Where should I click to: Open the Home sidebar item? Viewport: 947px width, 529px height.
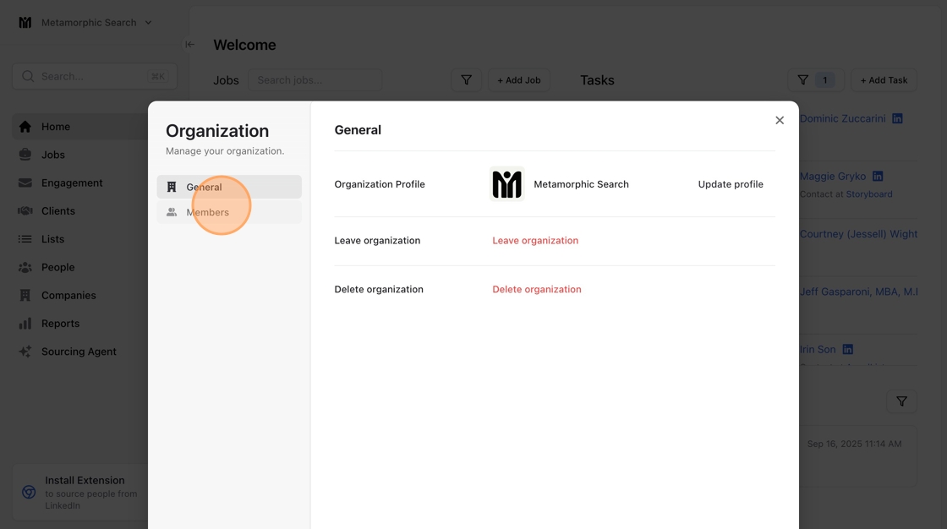point(56,127)
